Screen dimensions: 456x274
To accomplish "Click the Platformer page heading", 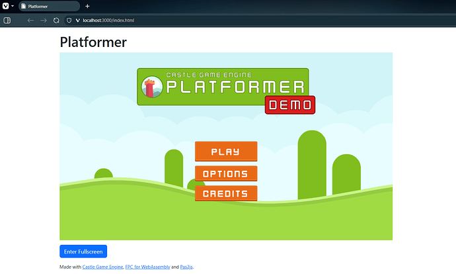I will 93,42.
